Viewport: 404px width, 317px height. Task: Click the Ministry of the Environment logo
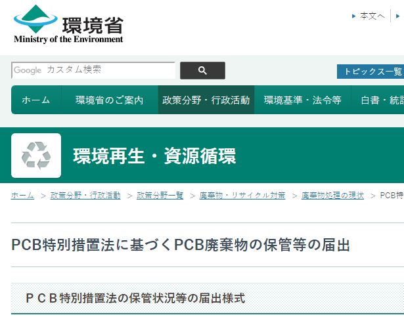pyautogui.click(x=68, y=25)
